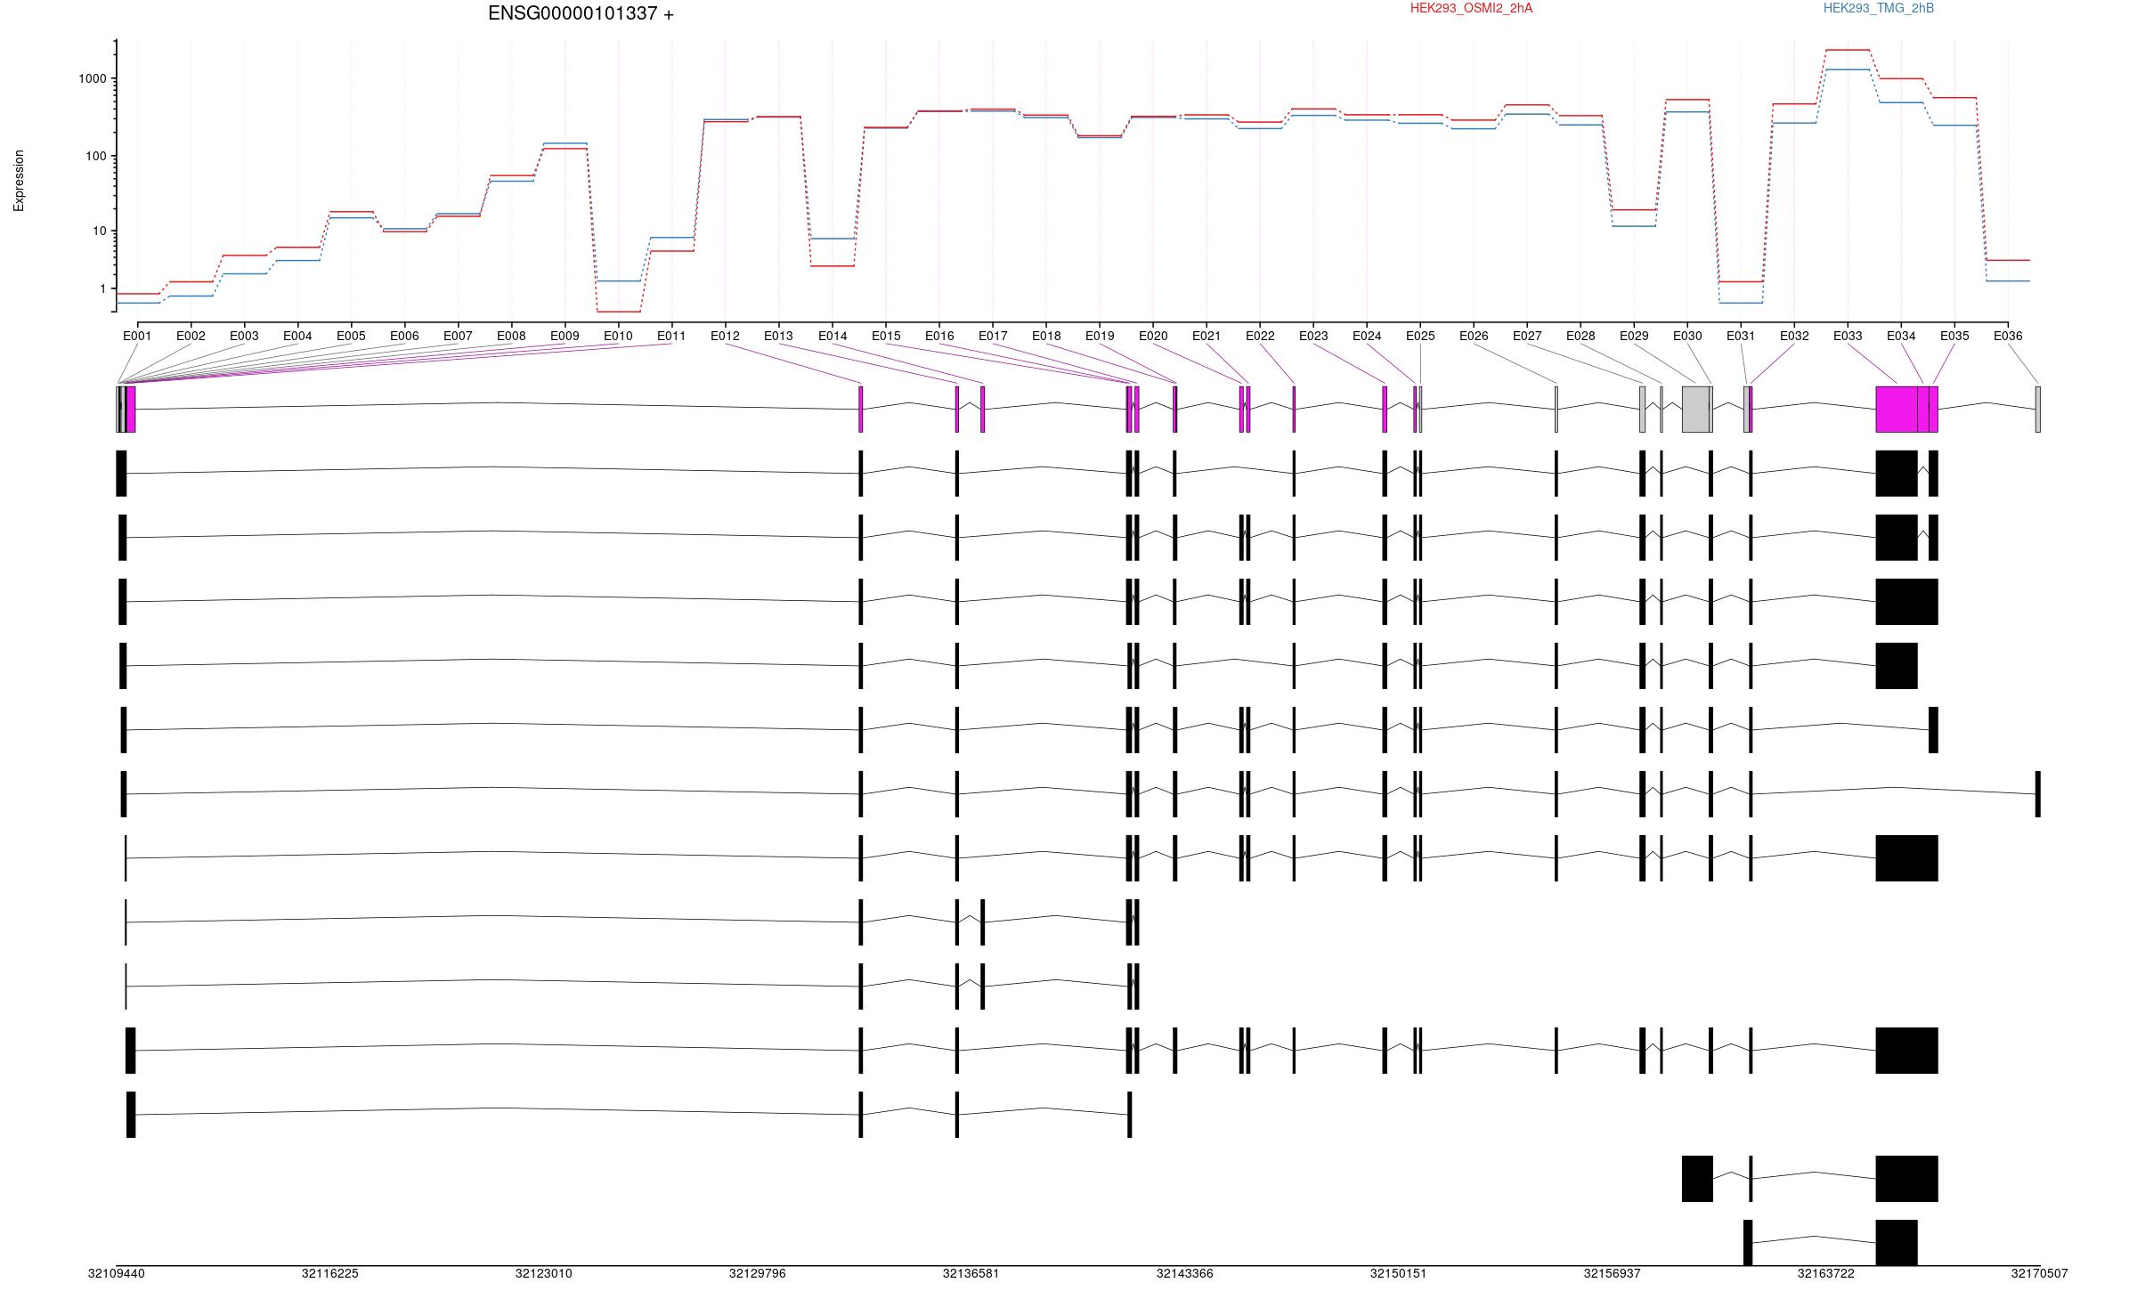Click exon label E032
Image resolution: width=2137 pixels, height=1291 pixels.
(x=1794, y=336)
